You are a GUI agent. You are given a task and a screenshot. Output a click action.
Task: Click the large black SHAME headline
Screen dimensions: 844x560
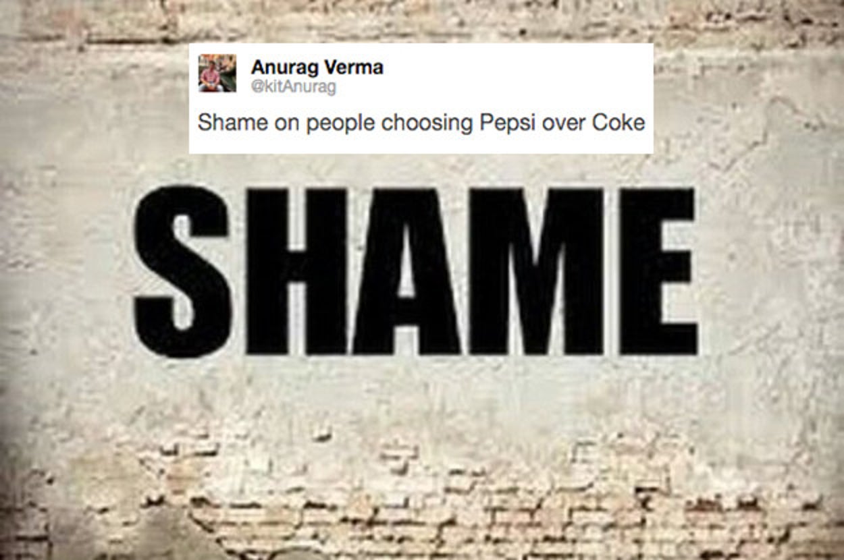point(415,271)
